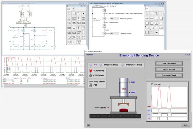Click the trend chart in the device window

(169, 97)
